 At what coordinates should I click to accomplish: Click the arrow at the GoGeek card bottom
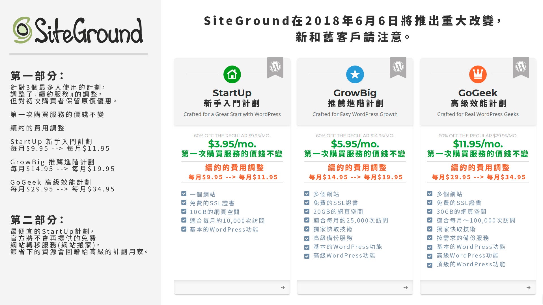(x=528, y=287)
